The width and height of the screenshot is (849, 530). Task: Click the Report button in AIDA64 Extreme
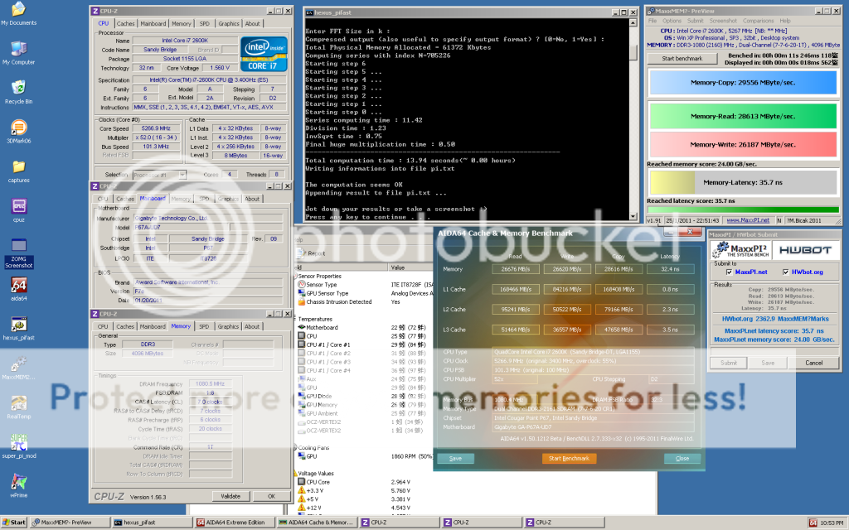313,253
